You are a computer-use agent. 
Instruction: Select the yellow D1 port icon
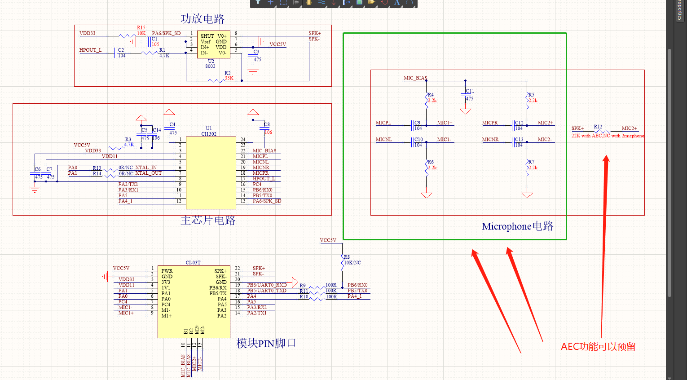pyautogui.click(x=371, y=2)
